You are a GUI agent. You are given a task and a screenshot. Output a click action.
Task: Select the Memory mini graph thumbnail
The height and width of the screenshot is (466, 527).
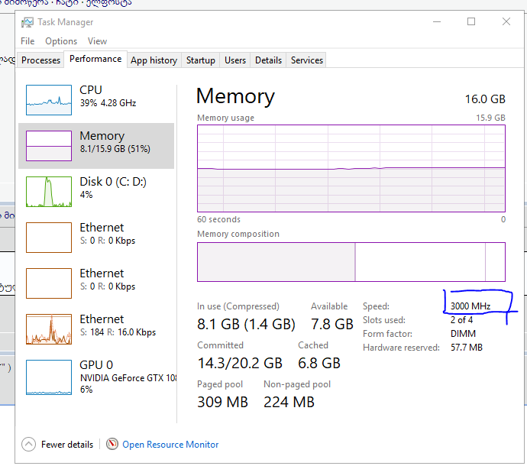(x=49, y=146)
